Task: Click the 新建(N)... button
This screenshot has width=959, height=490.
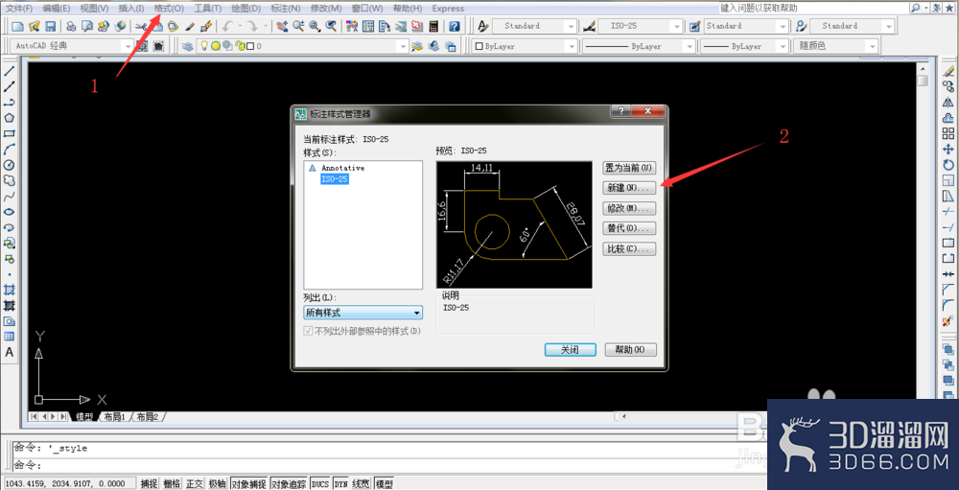Action: pyautogui.click(x=629, y=188)
